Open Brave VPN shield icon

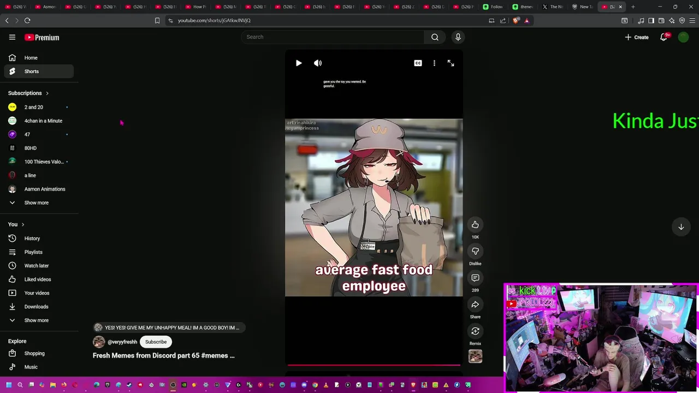point(682,20)
